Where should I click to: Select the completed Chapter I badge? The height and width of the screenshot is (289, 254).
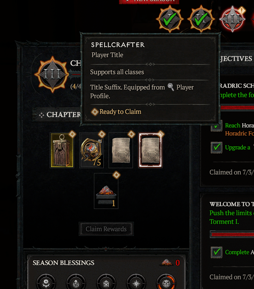pyautogui.click(x=170, y=19)
